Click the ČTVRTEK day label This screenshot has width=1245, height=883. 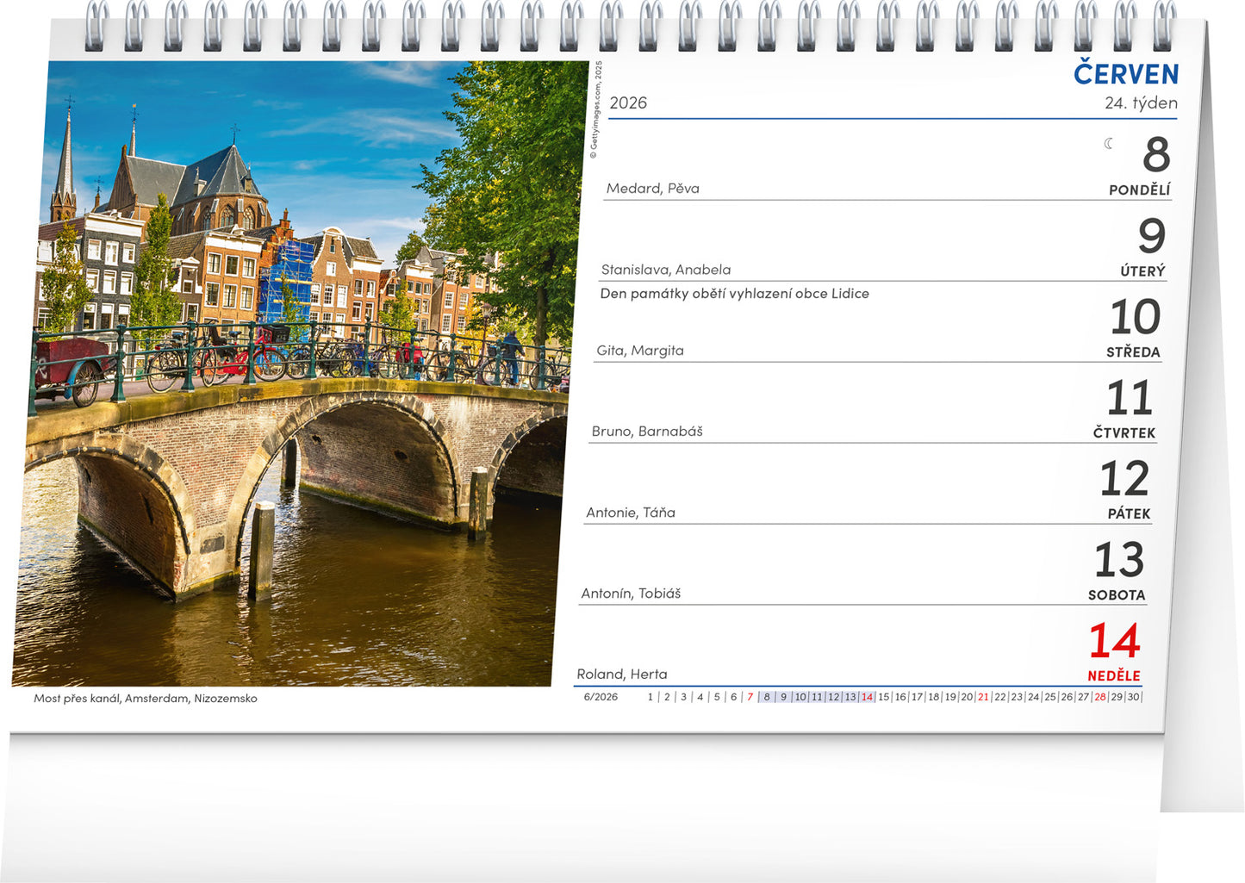(1124, 433)
